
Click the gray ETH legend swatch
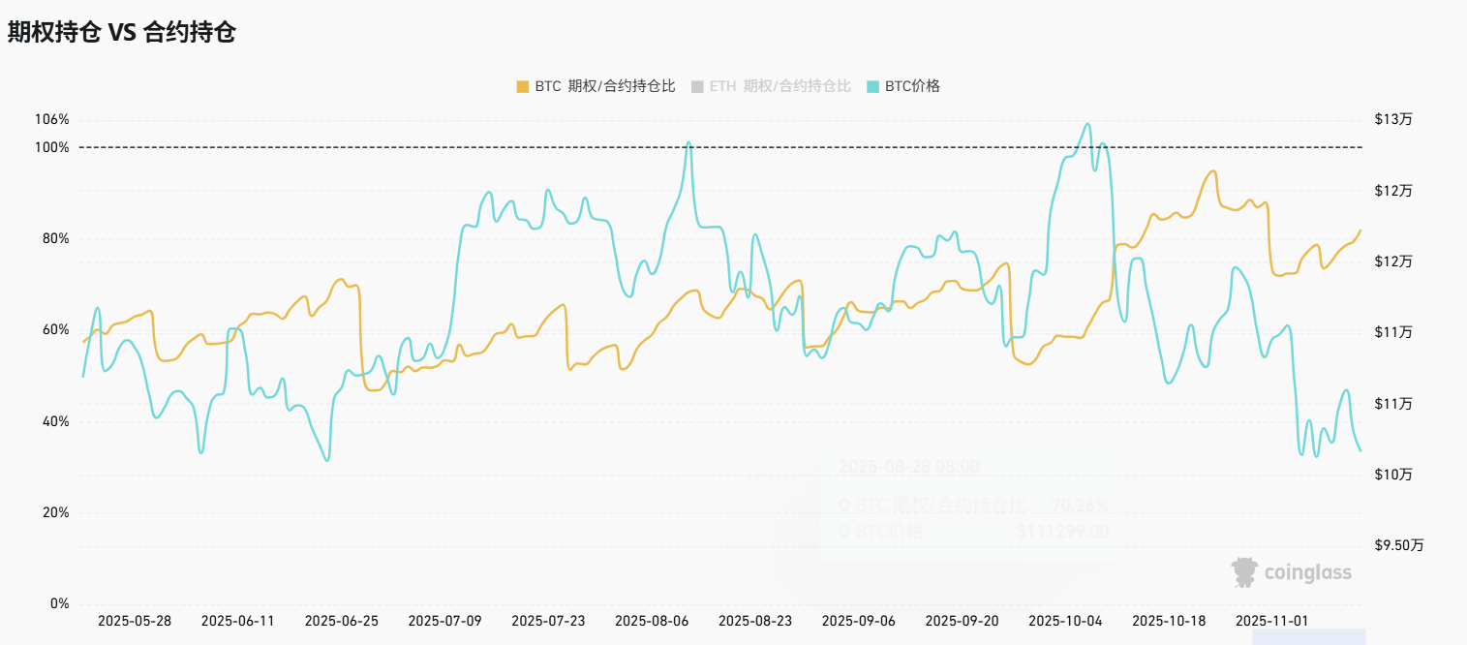697,86
